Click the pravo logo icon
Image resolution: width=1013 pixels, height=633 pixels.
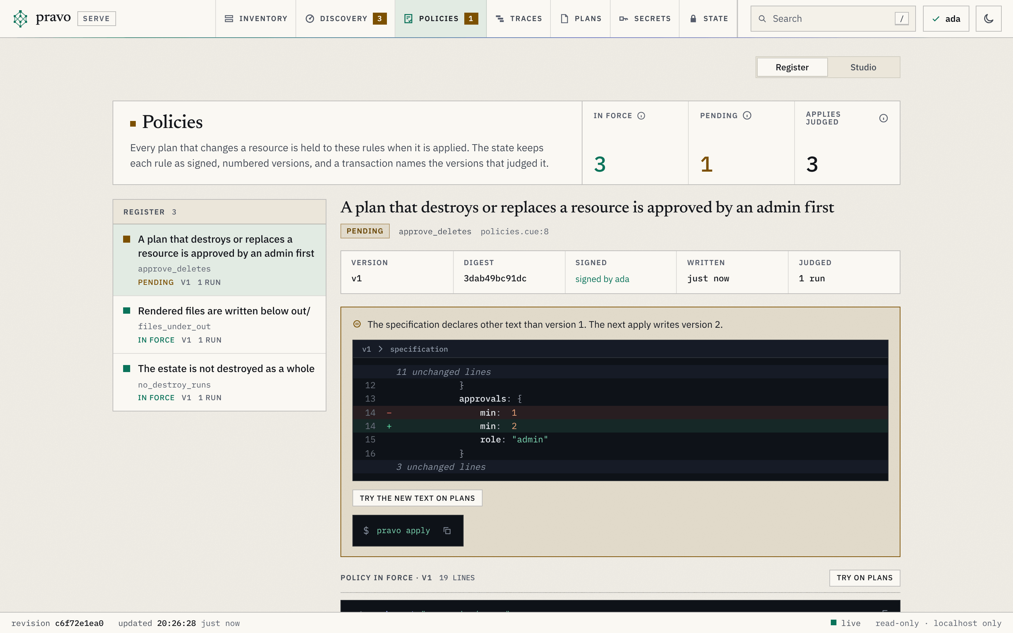tap(20, 18)
